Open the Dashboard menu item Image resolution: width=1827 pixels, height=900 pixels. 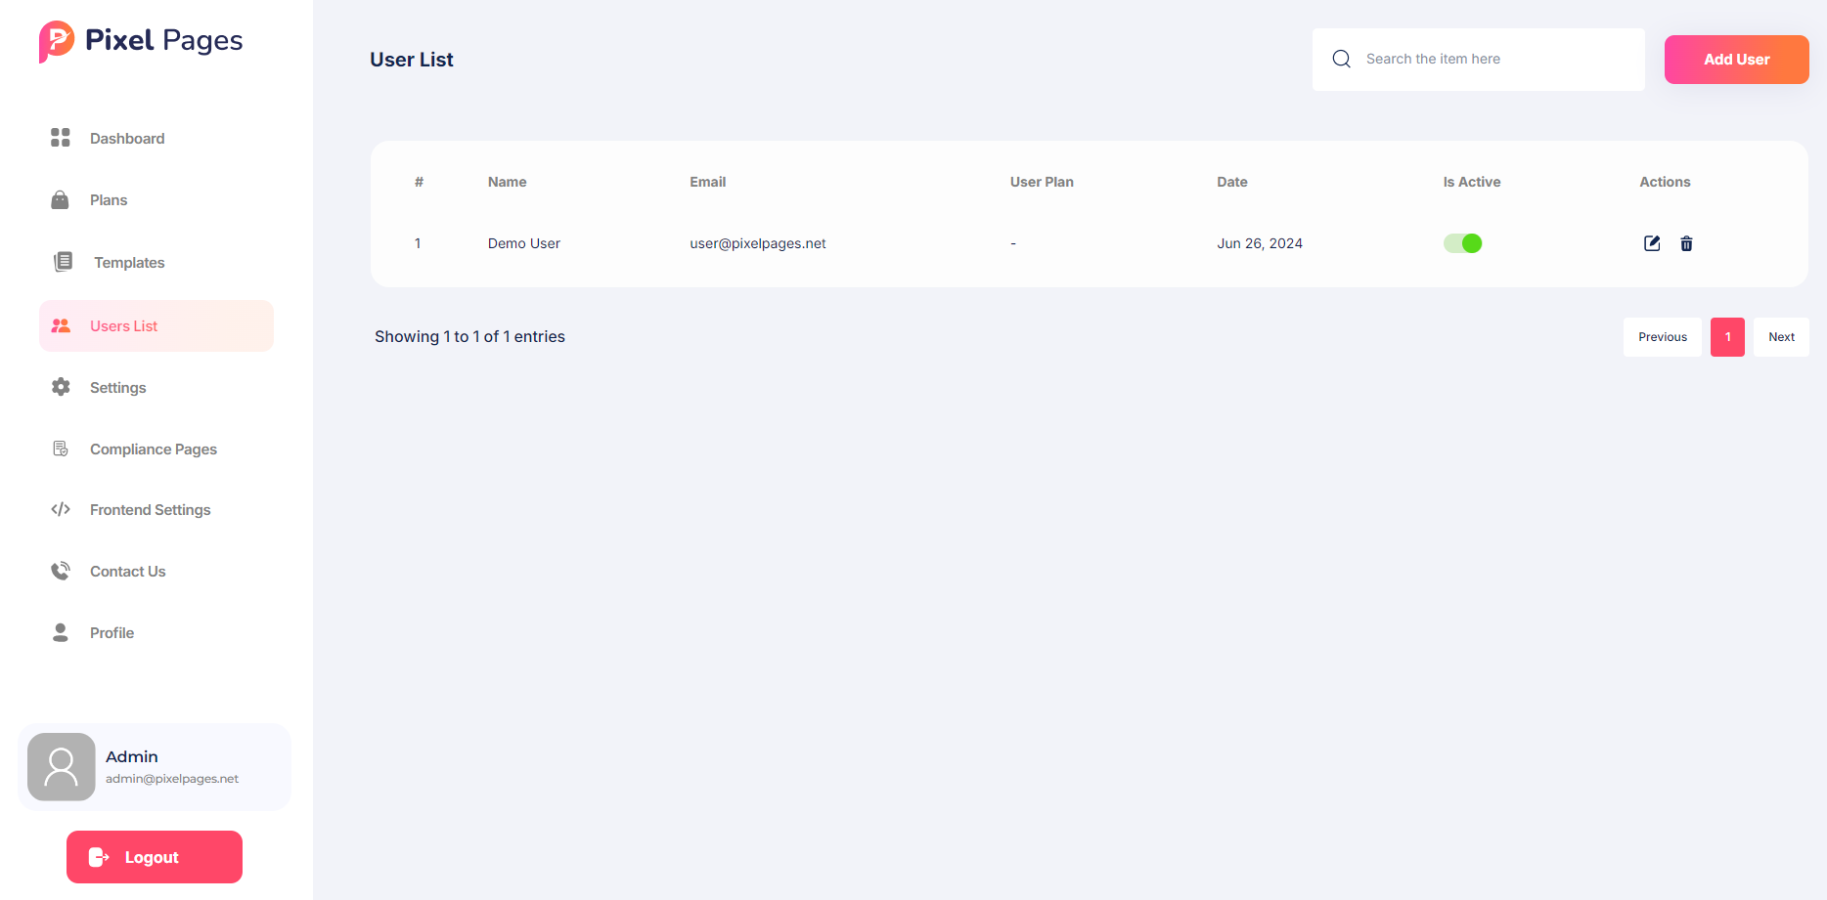tap(156, 138)
